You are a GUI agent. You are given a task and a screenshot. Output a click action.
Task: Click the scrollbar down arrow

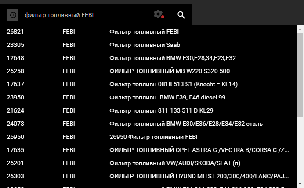click(x=300, y=183)
